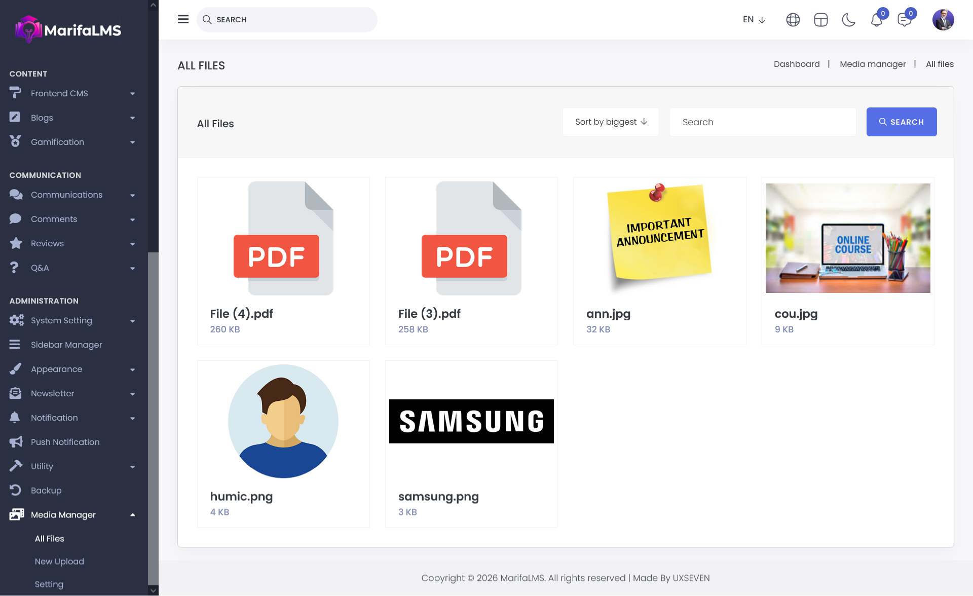Image resolution: width=973 pixels, height=596 pixels.
Task: Click the blue SEARCH button
Action: coord(901,122)
